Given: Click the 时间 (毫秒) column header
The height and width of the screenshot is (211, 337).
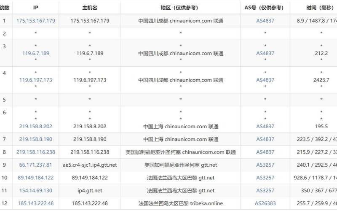Looking at the screenshot, I should point(321,8).
